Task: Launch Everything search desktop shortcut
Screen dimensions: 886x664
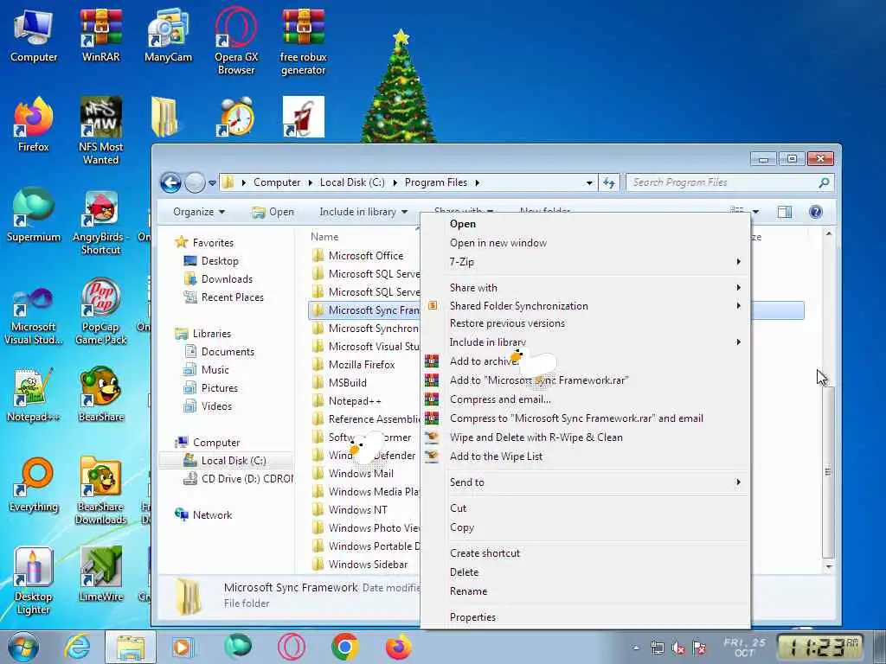Action: point(34,484)
